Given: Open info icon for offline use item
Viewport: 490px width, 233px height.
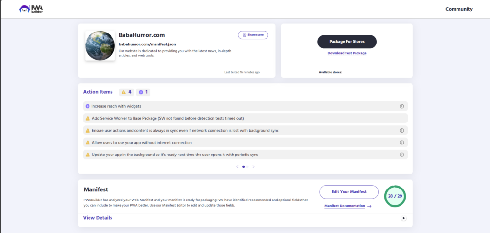Looking at the screenshot, I should point(402,143).
